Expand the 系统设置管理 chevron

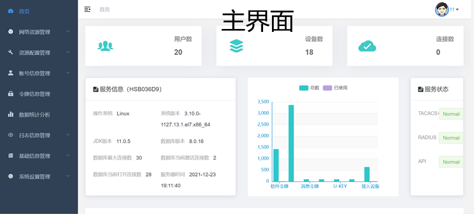pos(68,176)
